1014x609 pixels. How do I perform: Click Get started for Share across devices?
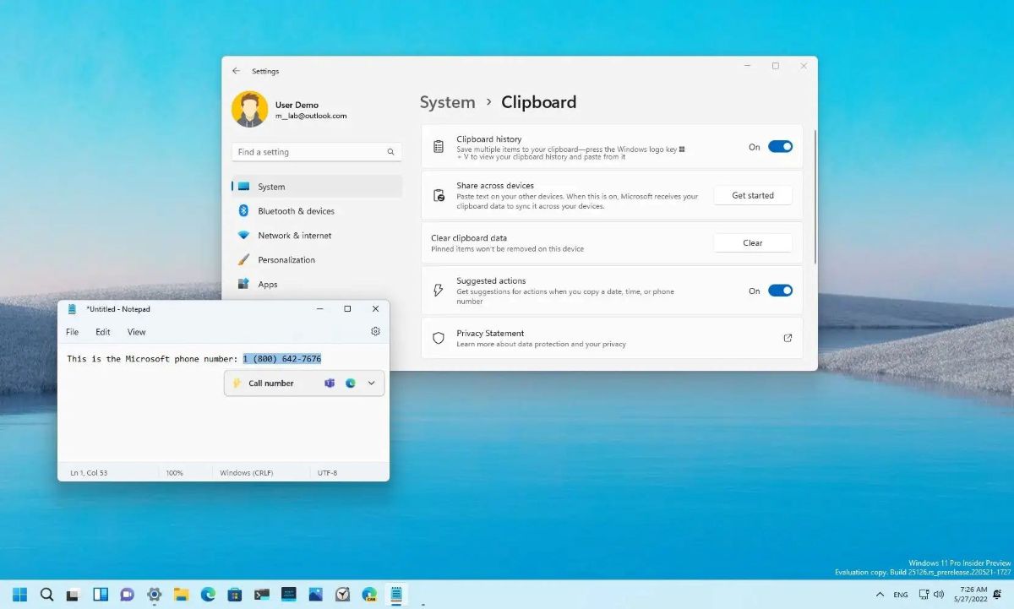pyautogui.click(x=753, y=195)
